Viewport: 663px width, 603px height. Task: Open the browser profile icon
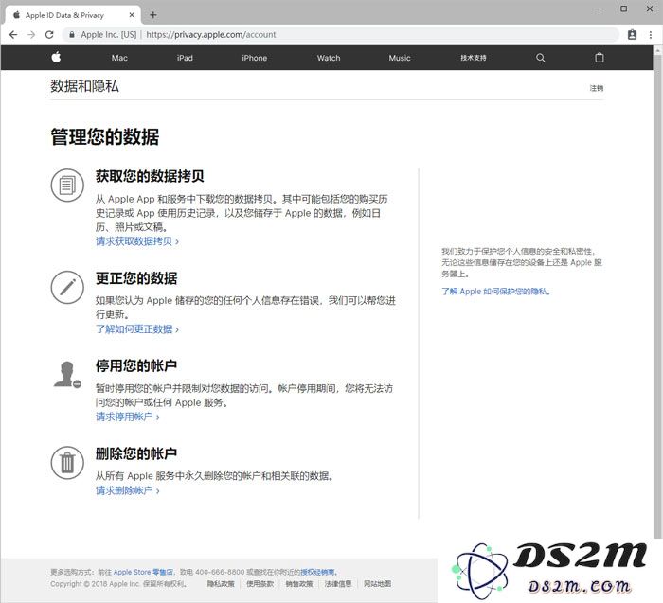(632, 35)
